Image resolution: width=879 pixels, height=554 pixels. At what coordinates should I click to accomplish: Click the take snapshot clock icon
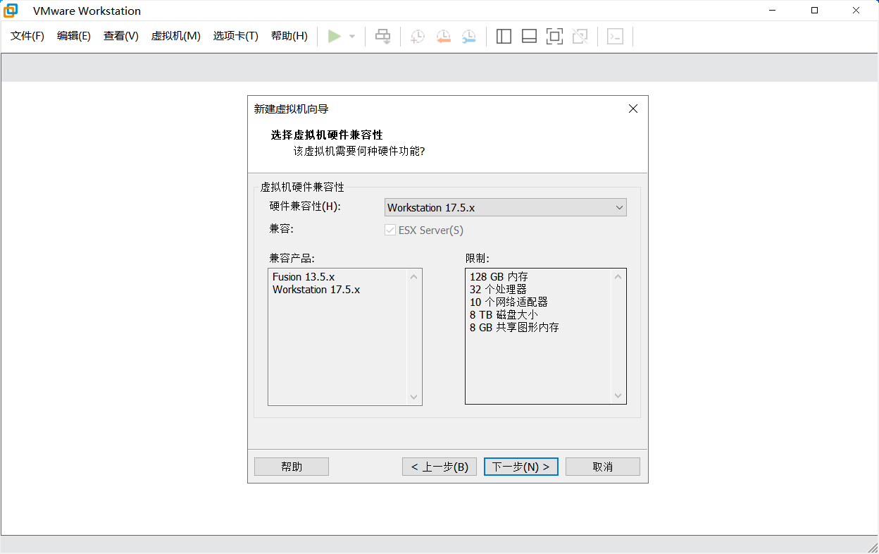pos(418,37)
